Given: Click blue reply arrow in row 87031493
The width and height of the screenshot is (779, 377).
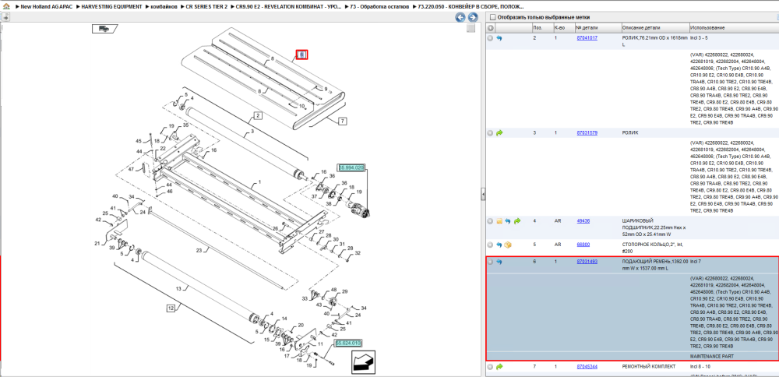Looking at the screenshot, I should [x=499, y=262].
